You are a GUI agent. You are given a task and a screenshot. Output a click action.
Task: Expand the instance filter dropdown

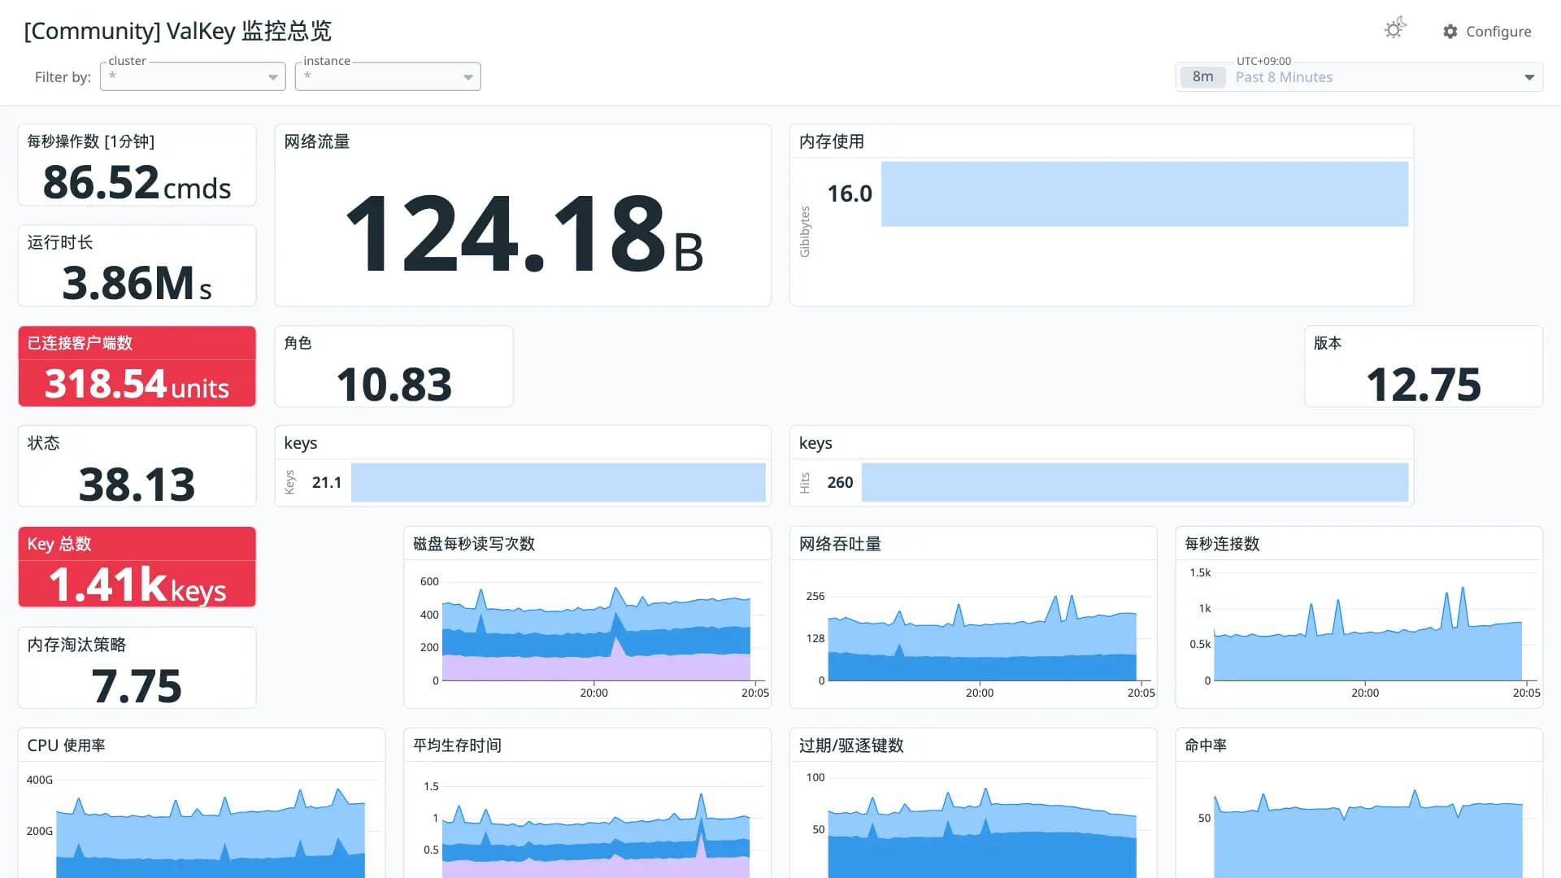[x=388, y=76]
